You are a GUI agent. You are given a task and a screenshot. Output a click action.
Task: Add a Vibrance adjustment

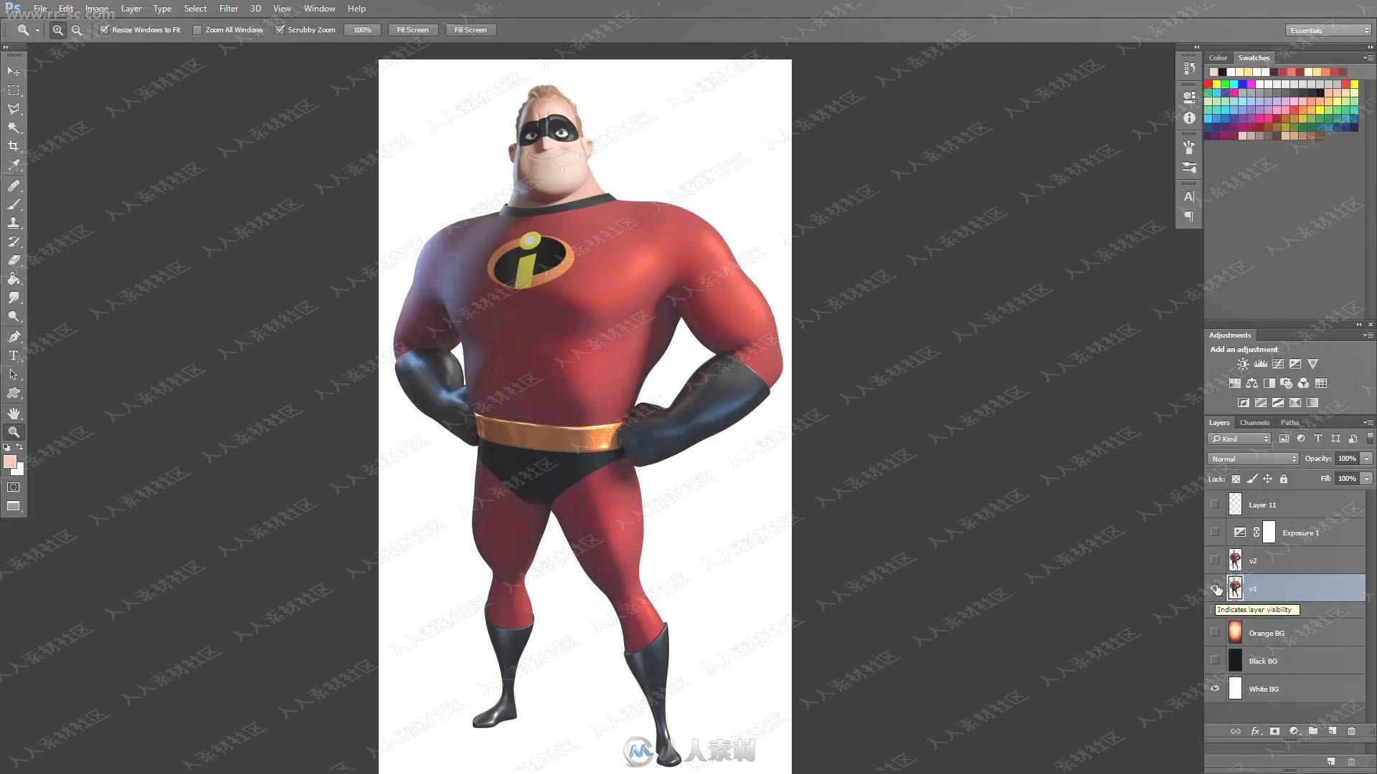(x=1312, y=364)
